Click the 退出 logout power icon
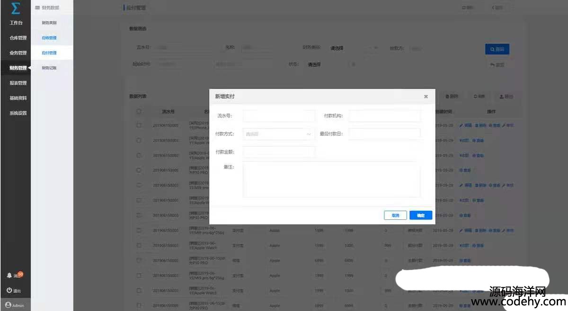Image resolution: width=568 pixels, height=311 pixels. click(9, 290)
